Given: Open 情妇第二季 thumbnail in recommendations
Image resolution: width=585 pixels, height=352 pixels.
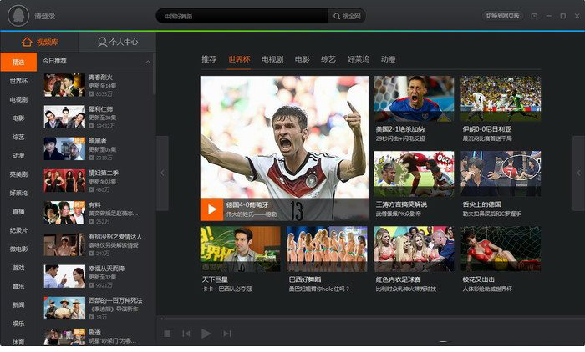Looking at the screenshot, I should pos(64,181).
